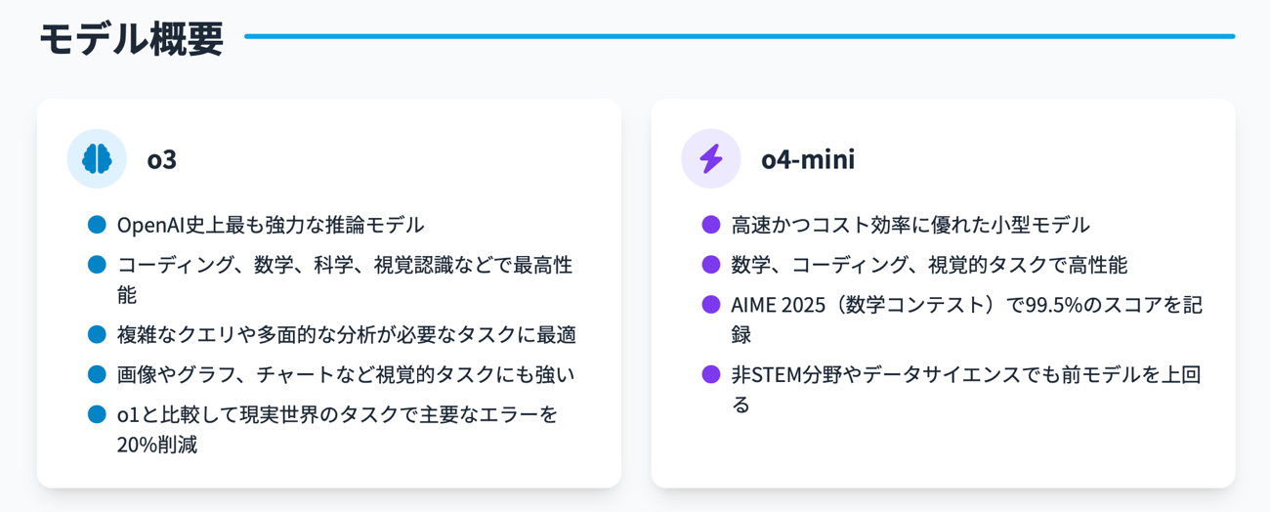Click the text '非STEM分野やデータサイエンスでも前モデルを上回る'
Screen dimensions: 1270x512
point(965,374)
